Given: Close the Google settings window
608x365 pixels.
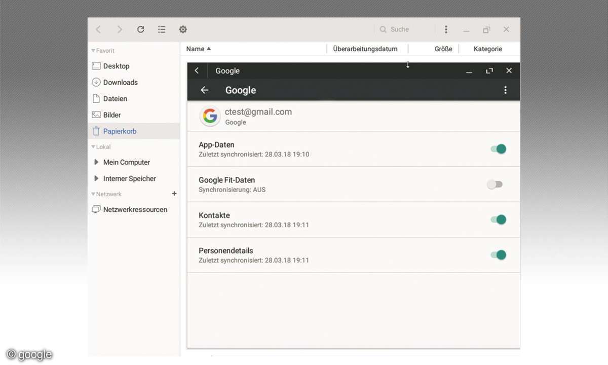Looking at the screenshot, I should 509,70.
